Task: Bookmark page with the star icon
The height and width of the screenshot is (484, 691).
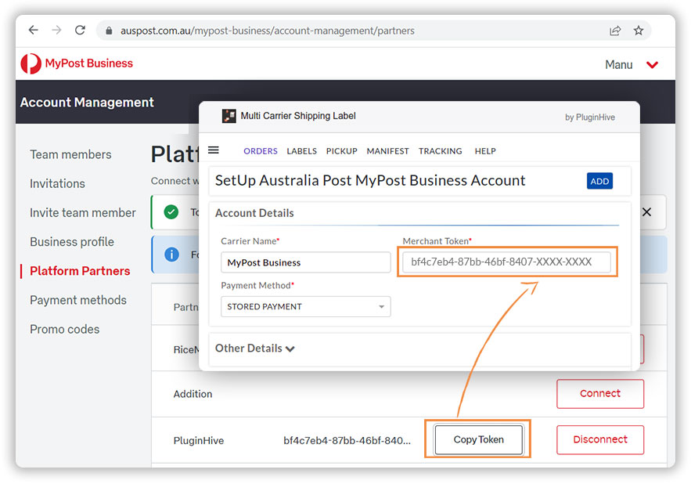Action: tap(638, 31)
